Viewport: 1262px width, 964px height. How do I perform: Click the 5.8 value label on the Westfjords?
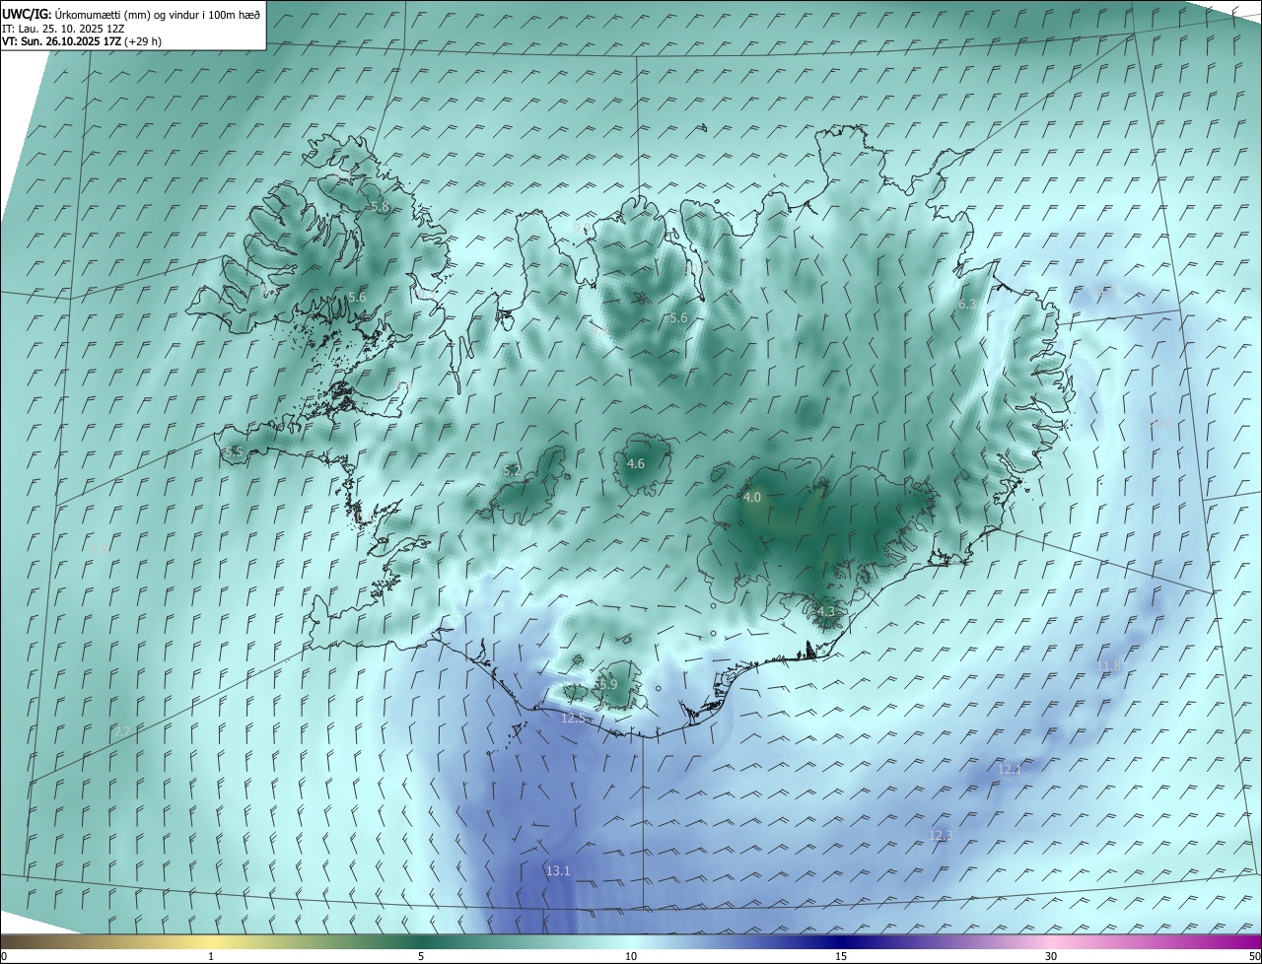[380, 207]
